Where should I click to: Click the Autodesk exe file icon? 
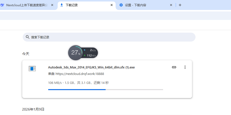pos(32,69)
